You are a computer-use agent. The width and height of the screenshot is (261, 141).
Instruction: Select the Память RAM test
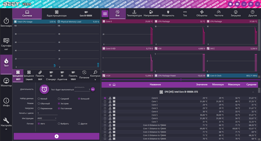click(40, 76)
